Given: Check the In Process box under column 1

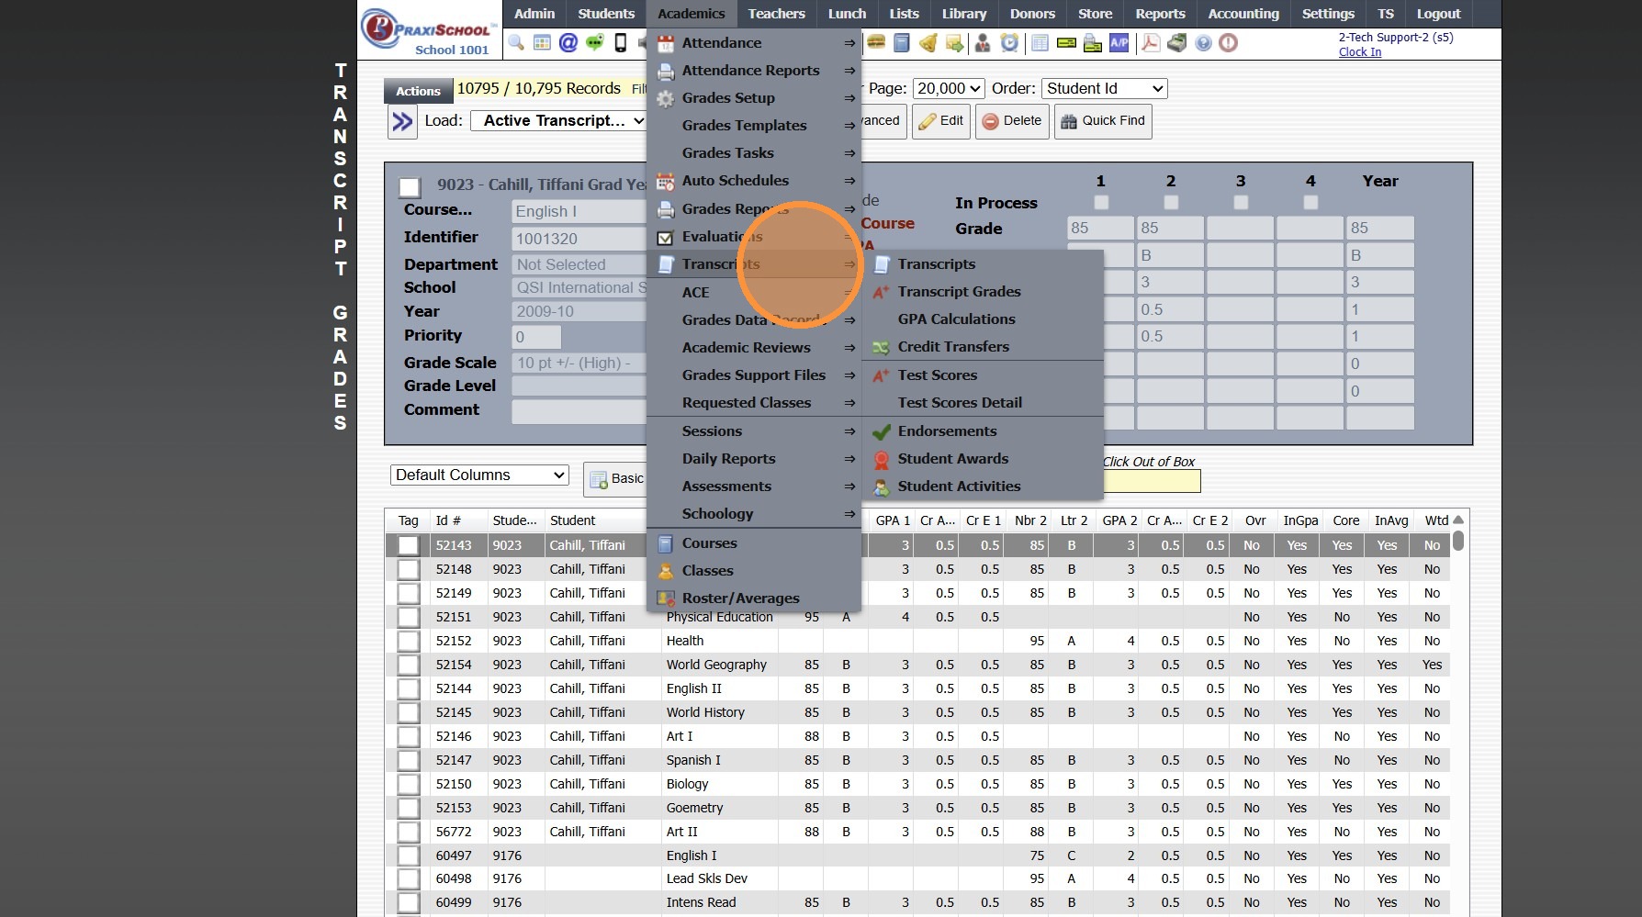Looking at the screenshot, I should tap(1101, 202).
